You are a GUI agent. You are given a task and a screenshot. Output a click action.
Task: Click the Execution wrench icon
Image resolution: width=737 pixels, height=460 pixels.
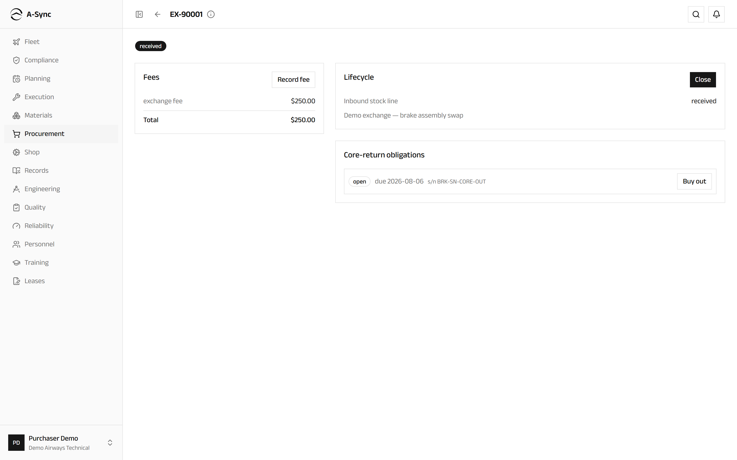pyautogui.click(x=16, y=97)
